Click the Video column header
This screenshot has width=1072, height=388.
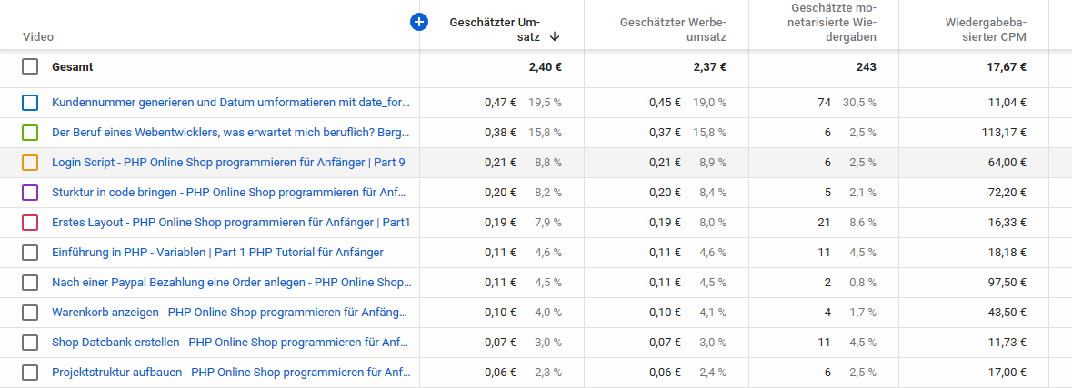pos(37,37)
